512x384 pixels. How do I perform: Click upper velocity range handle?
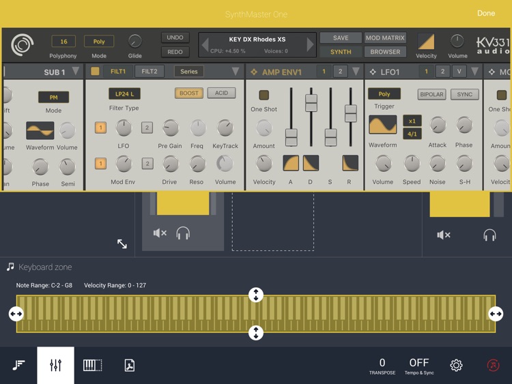256,295
